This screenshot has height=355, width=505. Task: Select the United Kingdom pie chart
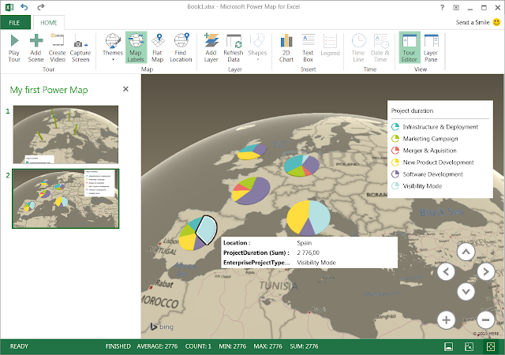(x=252, y=152)
